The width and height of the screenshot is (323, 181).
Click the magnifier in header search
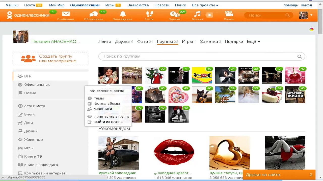(x=287, y=15)
